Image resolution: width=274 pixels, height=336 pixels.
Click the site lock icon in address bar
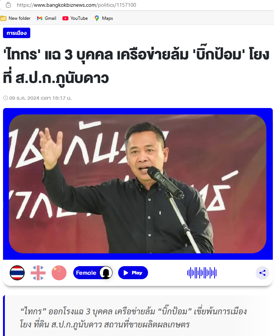(8, 5)
